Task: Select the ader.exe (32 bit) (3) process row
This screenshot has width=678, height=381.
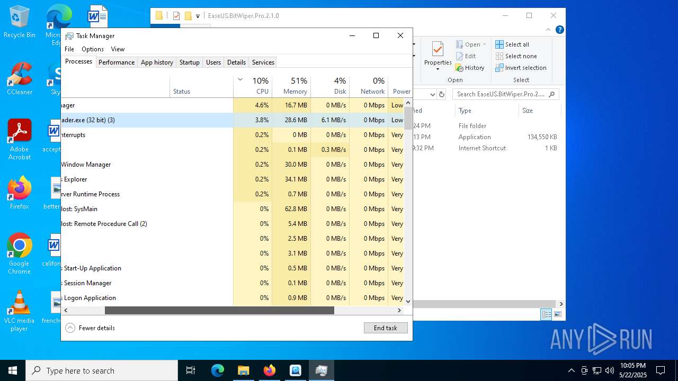Action: click(233, 120)
